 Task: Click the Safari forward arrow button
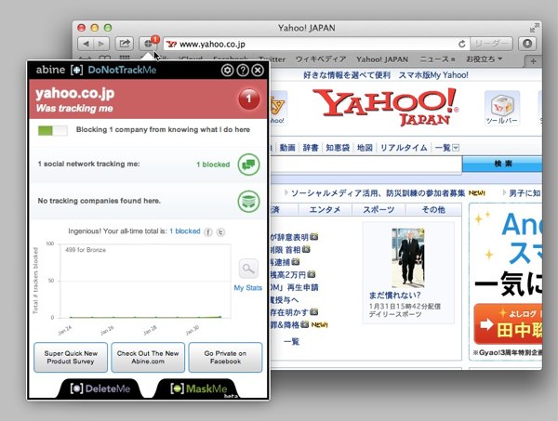coord(101,44)
